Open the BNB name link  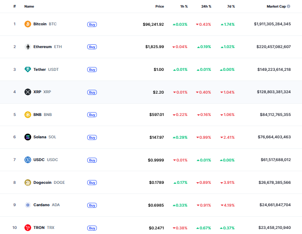coord(37,115)
